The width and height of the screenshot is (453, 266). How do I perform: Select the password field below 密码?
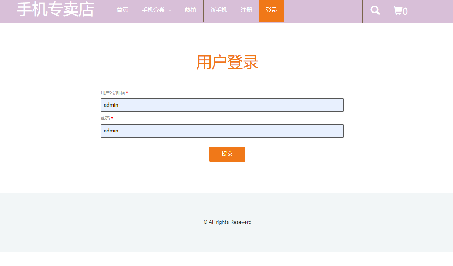coord(222,131)
